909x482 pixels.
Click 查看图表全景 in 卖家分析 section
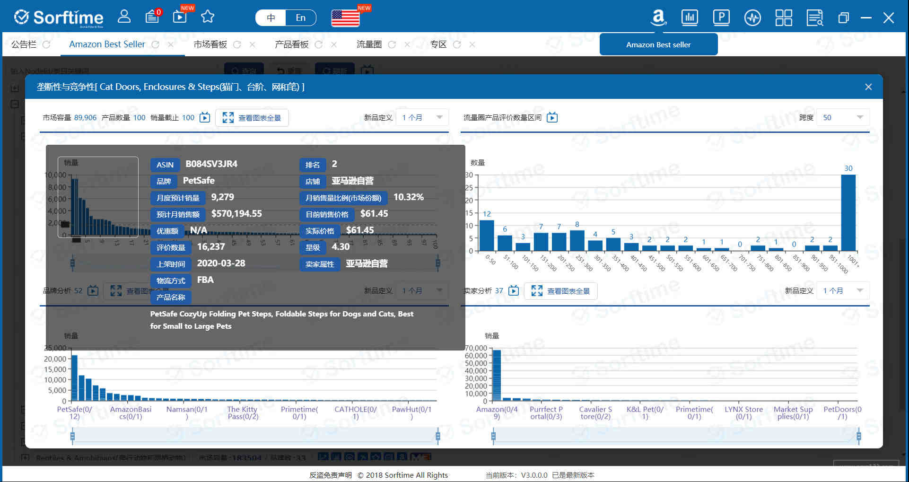[x=561, y=291]
